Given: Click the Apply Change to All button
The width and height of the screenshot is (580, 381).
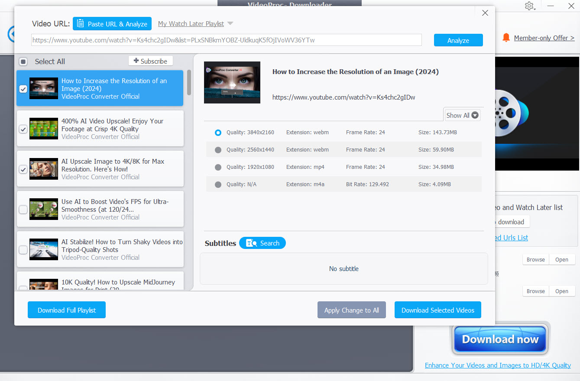Looking at the screenshot, I should click(x=351, y=310).
